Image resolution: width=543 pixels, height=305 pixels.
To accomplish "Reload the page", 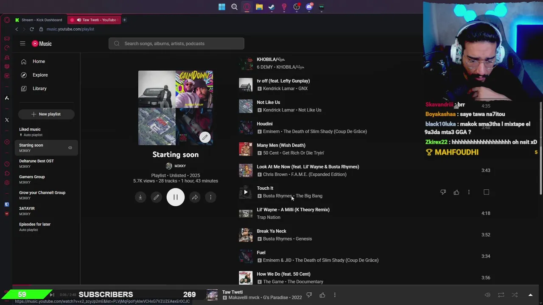I will 32,29.
